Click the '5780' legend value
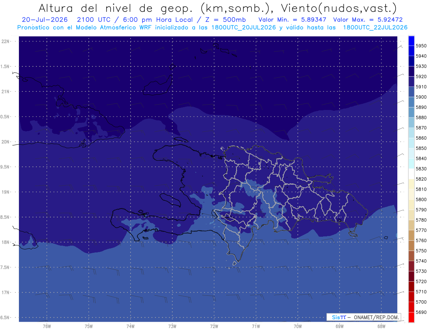Screen dimensions: 428x331 [421, 220]
